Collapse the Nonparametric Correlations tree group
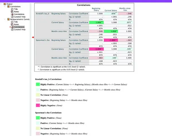The image size is (172, 136). (x=5, y=19)
